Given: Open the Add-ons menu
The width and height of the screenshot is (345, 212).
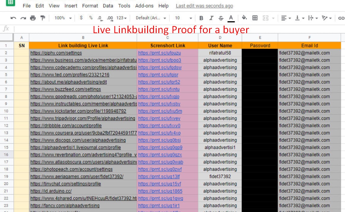Looking at the screenshot, I should click(x=144, y=6).
